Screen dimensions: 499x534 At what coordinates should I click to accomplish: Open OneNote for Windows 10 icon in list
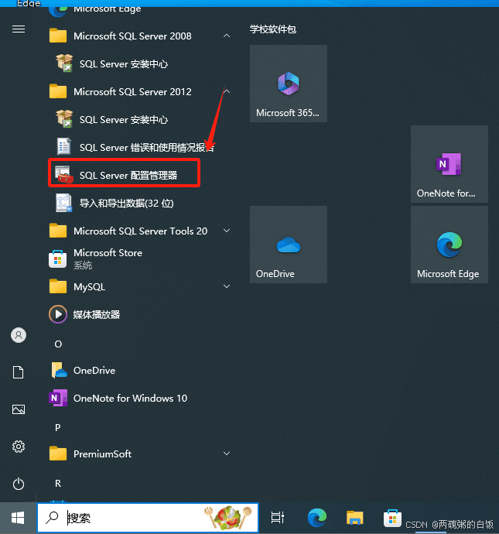58,398
